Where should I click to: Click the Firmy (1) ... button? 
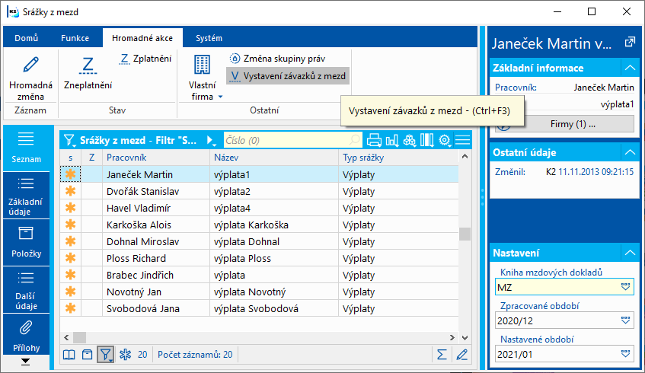(x=571, y=123)
